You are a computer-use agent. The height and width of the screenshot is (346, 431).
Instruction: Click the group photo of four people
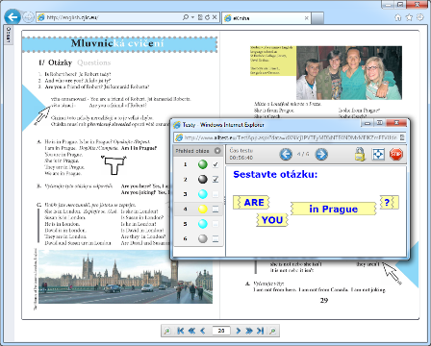click(x=349, y=73)
